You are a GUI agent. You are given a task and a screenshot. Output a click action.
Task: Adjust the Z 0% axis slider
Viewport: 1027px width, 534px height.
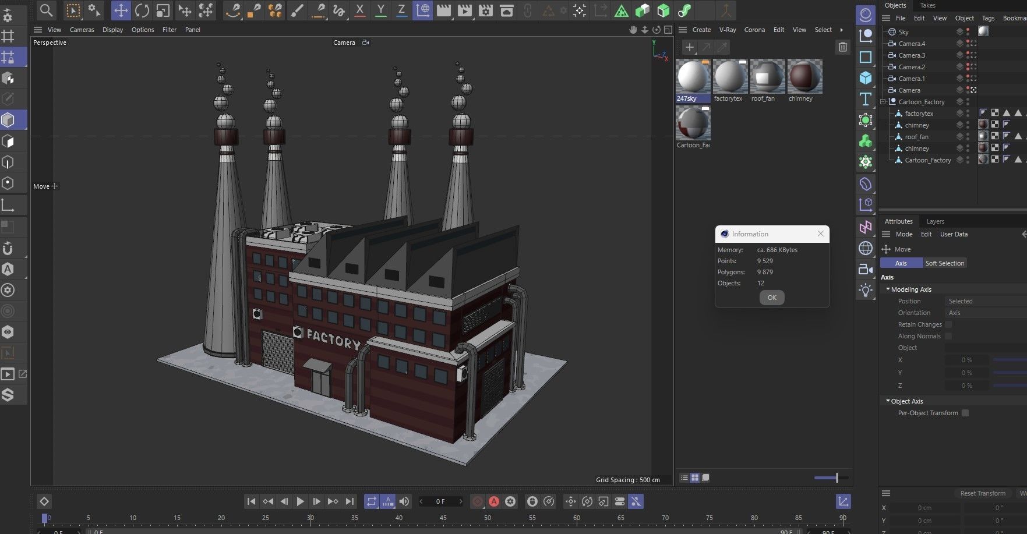coord(1010,386)
